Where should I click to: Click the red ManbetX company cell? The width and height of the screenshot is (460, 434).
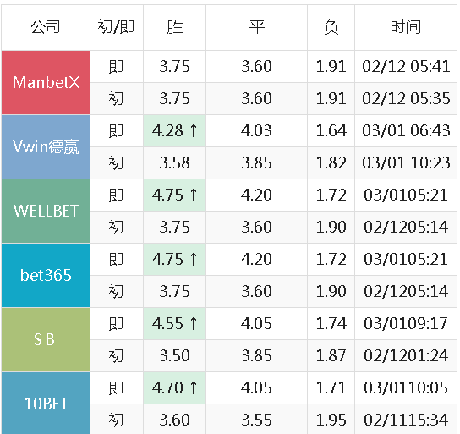click(46, 82)
